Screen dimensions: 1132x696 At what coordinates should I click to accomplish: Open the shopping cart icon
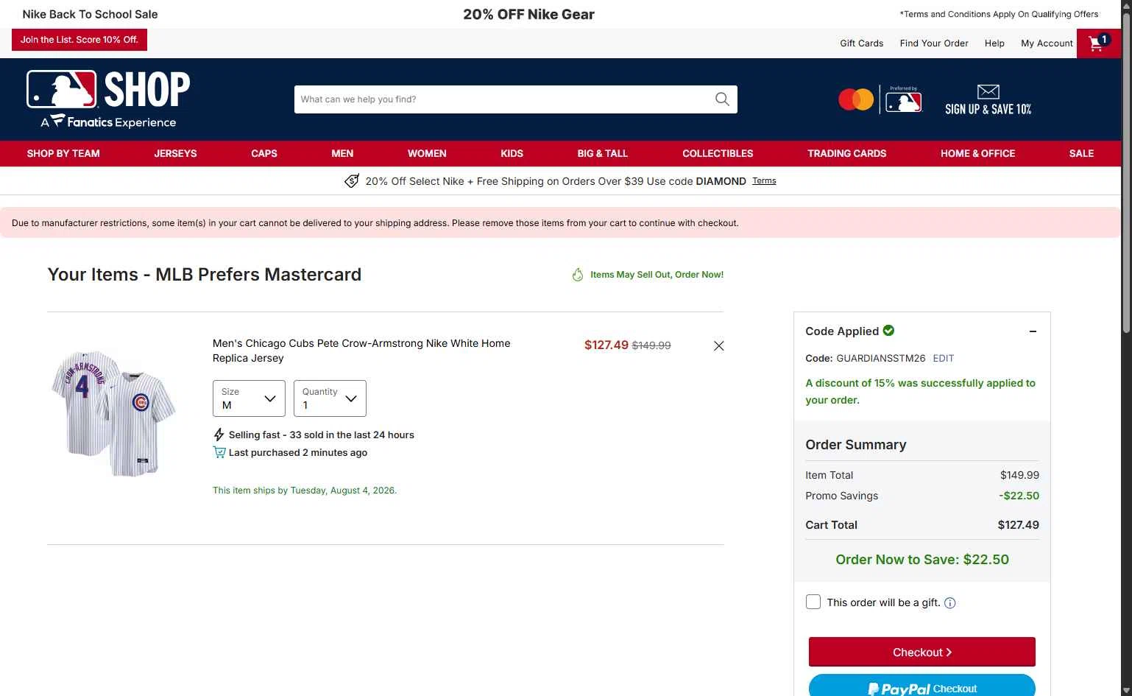1098,43
